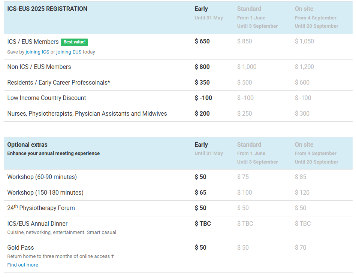Open the 'joining ICS' link
Viewport: 356px width, 277px height.
(37, 52)
